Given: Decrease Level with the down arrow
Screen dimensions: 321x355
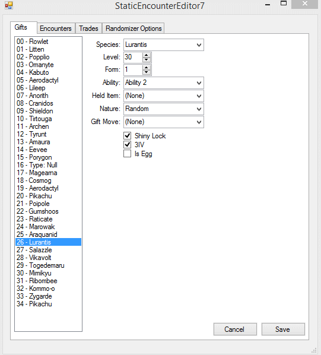Looking at the screenshot, I should click(x=147, y=60).
